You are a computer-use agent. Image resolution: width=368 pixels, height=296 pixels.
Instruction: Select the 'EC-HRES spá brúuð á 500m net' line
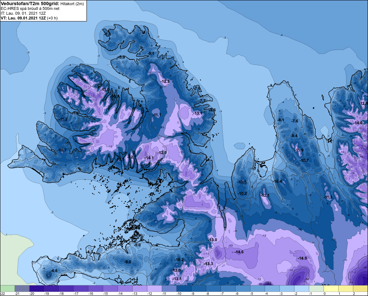(30, 8)
